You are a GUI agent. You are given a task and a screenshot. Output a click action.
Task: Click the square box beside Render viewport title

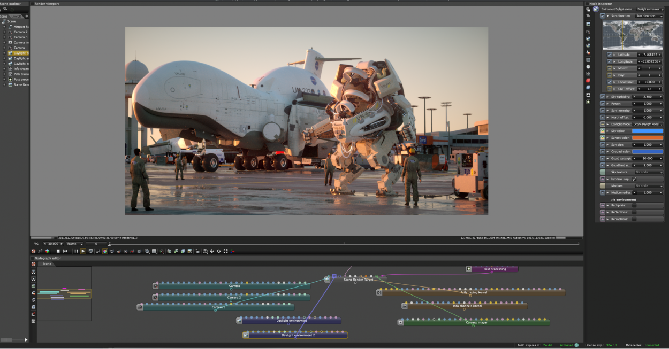pos(32,4)
